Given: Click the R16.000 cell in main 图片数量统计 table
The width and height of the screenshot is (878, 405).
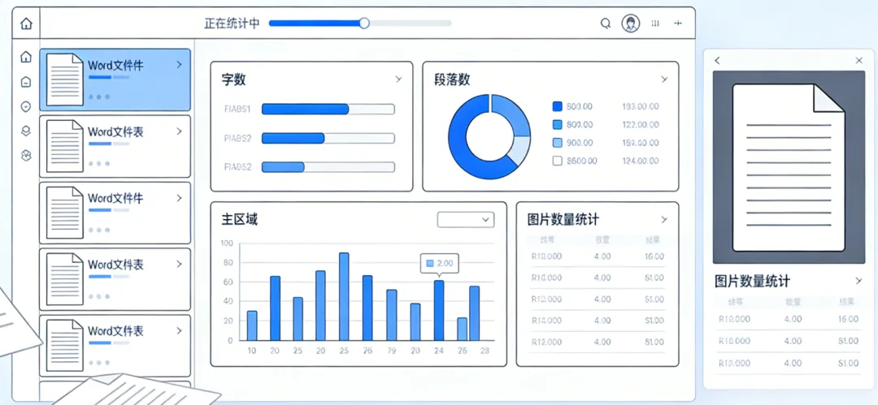Looking at the screenshot, I should pyautogui.click(x=546, y=278).
